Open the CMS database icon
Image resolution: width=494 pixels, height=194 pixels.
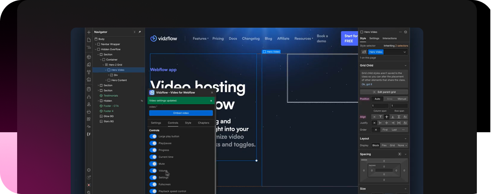tap(89, 89)
